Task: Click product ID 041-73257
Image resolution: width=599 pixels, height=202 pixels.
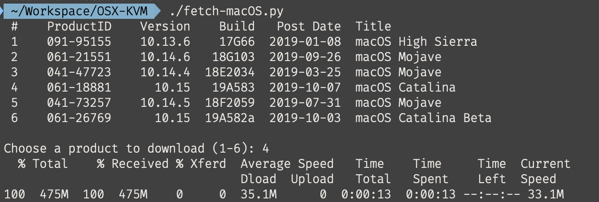Action: [x=79, y=103]
